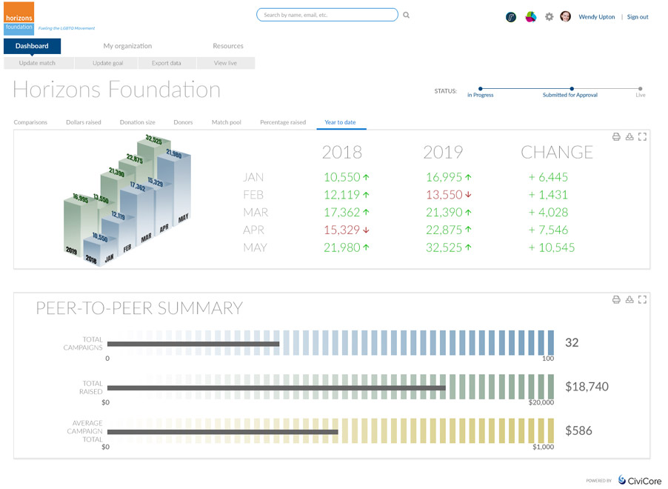This screenshot has height=489, width=668.
Task: Expand Year to date panel to fullscreen
Action: [x=642, y=136]
